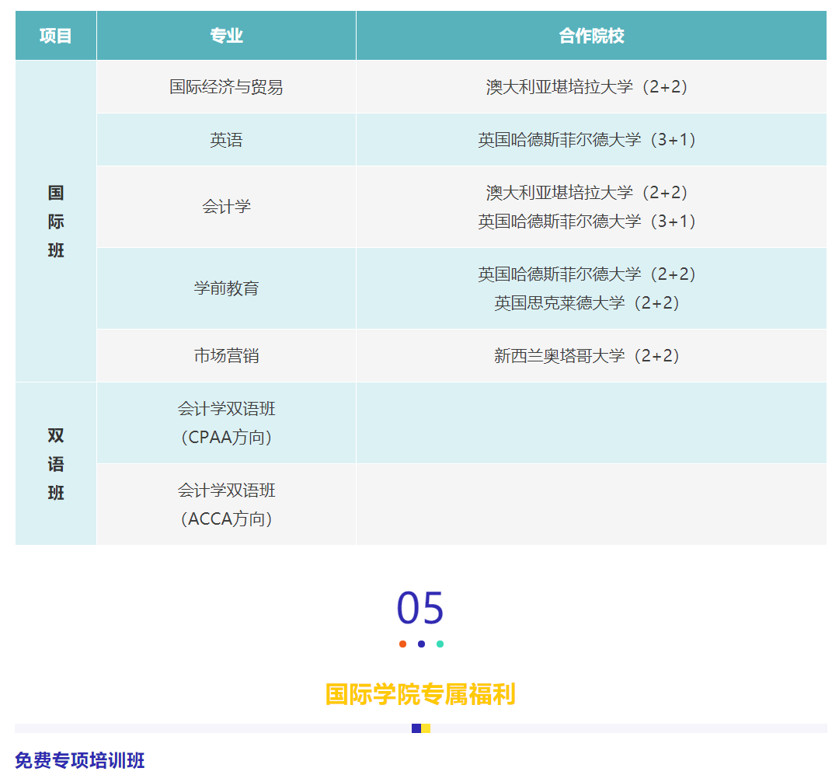Click the 专业 column header
The height and width of the screenshot is (775, 839).
pos(226,36)
